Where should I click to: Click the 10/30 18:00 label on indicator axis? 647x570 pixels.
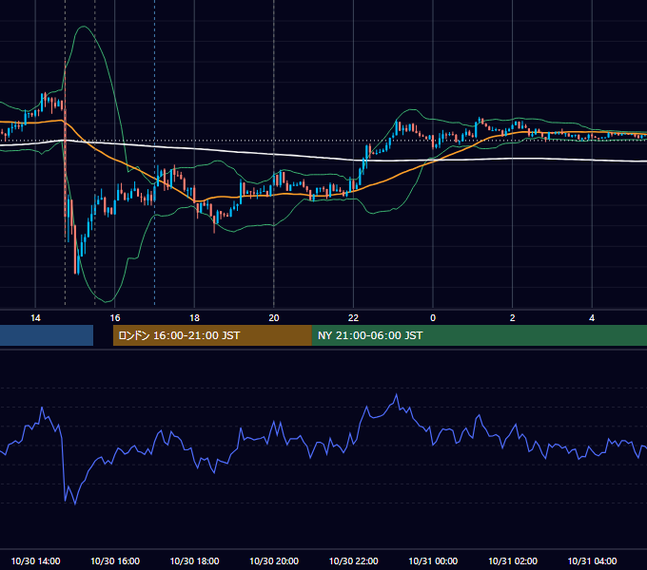click(x=194, y=560)
